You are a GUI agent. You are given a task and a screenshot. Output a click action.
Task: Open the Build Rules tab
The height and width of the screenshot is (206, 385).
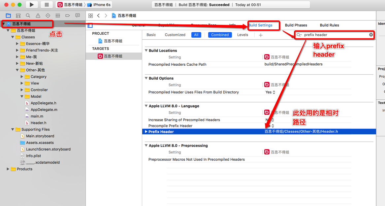click(x=329, y=25)
